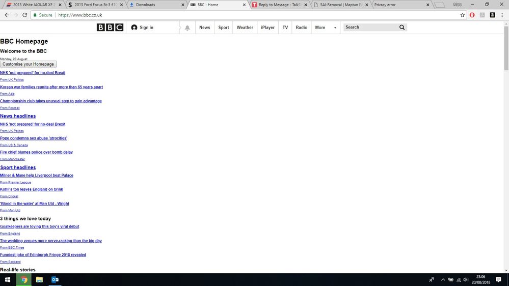Click the Sign in account icon
The height and width of the screenshot is (286, 509).
(134, 27)
